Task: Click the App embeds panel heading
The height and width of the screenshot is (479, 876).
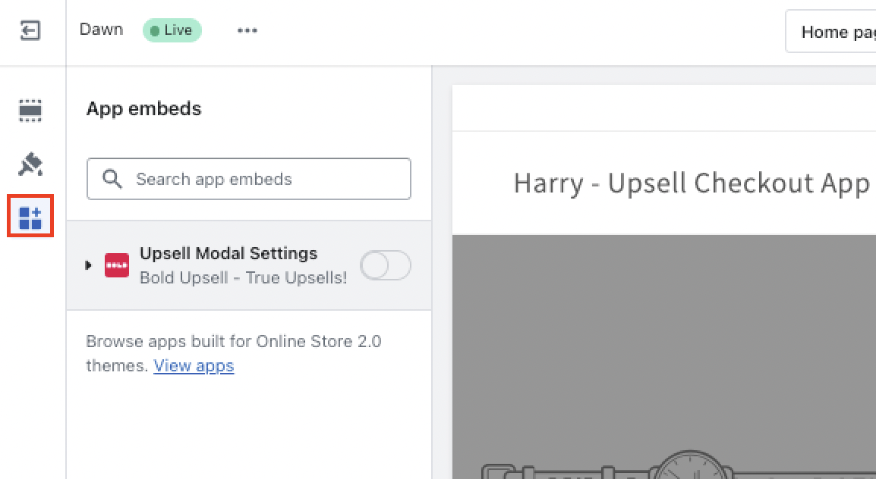Action: (x=143, y=108)
